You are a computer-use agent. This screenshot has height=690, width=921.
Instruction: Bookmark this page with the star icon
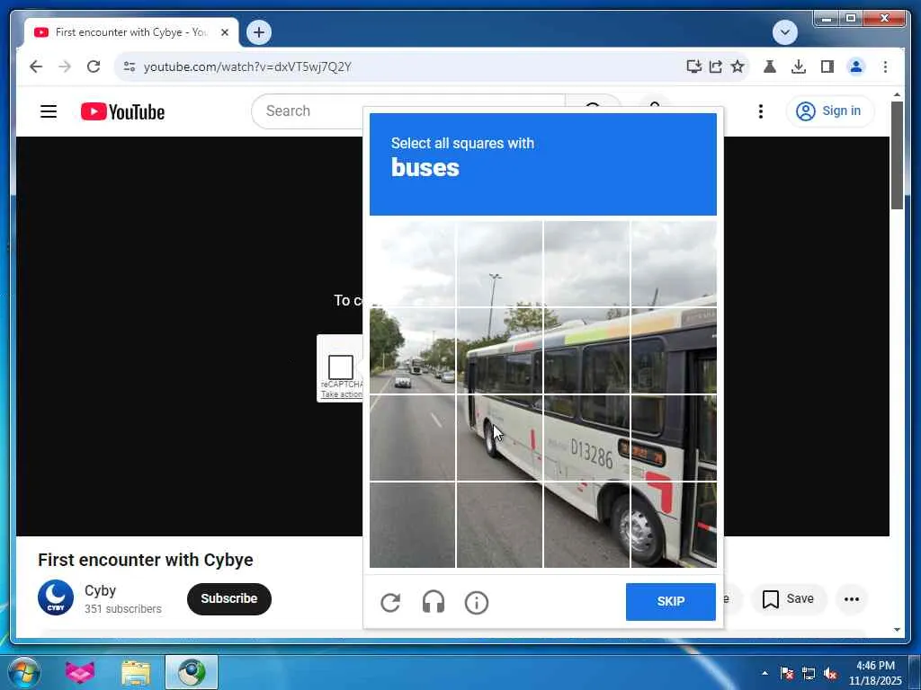(x=738, y=66)
